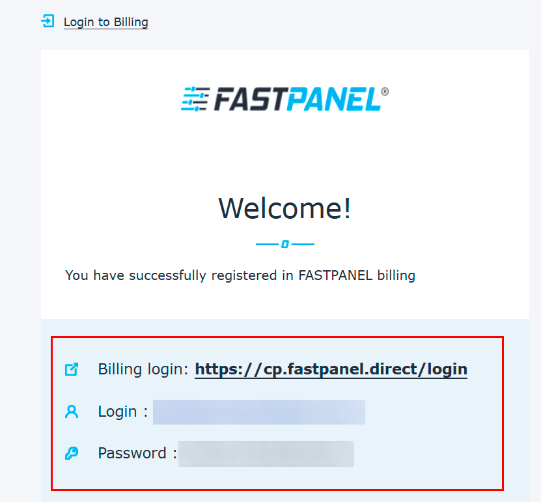The width and height of the screenshot is (541, 502).
Task: Click the "Billing login:" label
Action: click(144, 370)
